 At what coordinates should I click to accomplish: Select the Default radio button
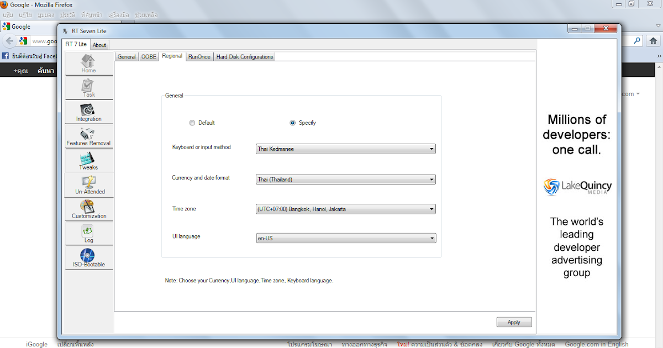[x=192, y=123]
